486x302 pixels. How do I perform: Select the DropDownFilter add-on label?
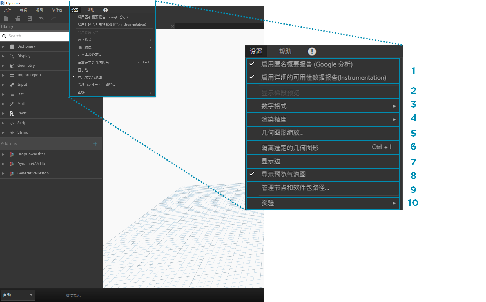[x=31, y=154]
